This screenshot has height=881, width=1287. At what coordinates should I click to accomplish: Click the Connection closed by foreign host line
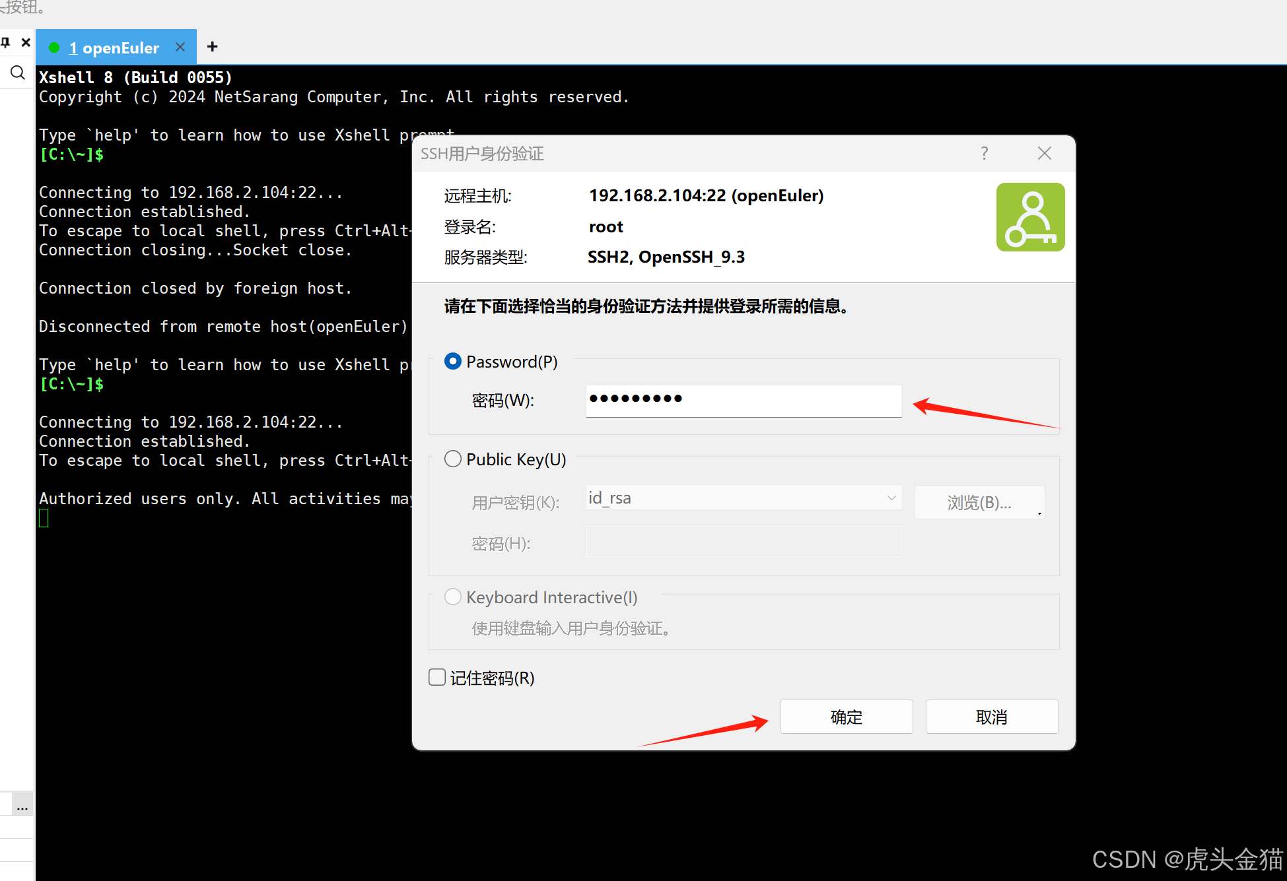pos(195,288)
